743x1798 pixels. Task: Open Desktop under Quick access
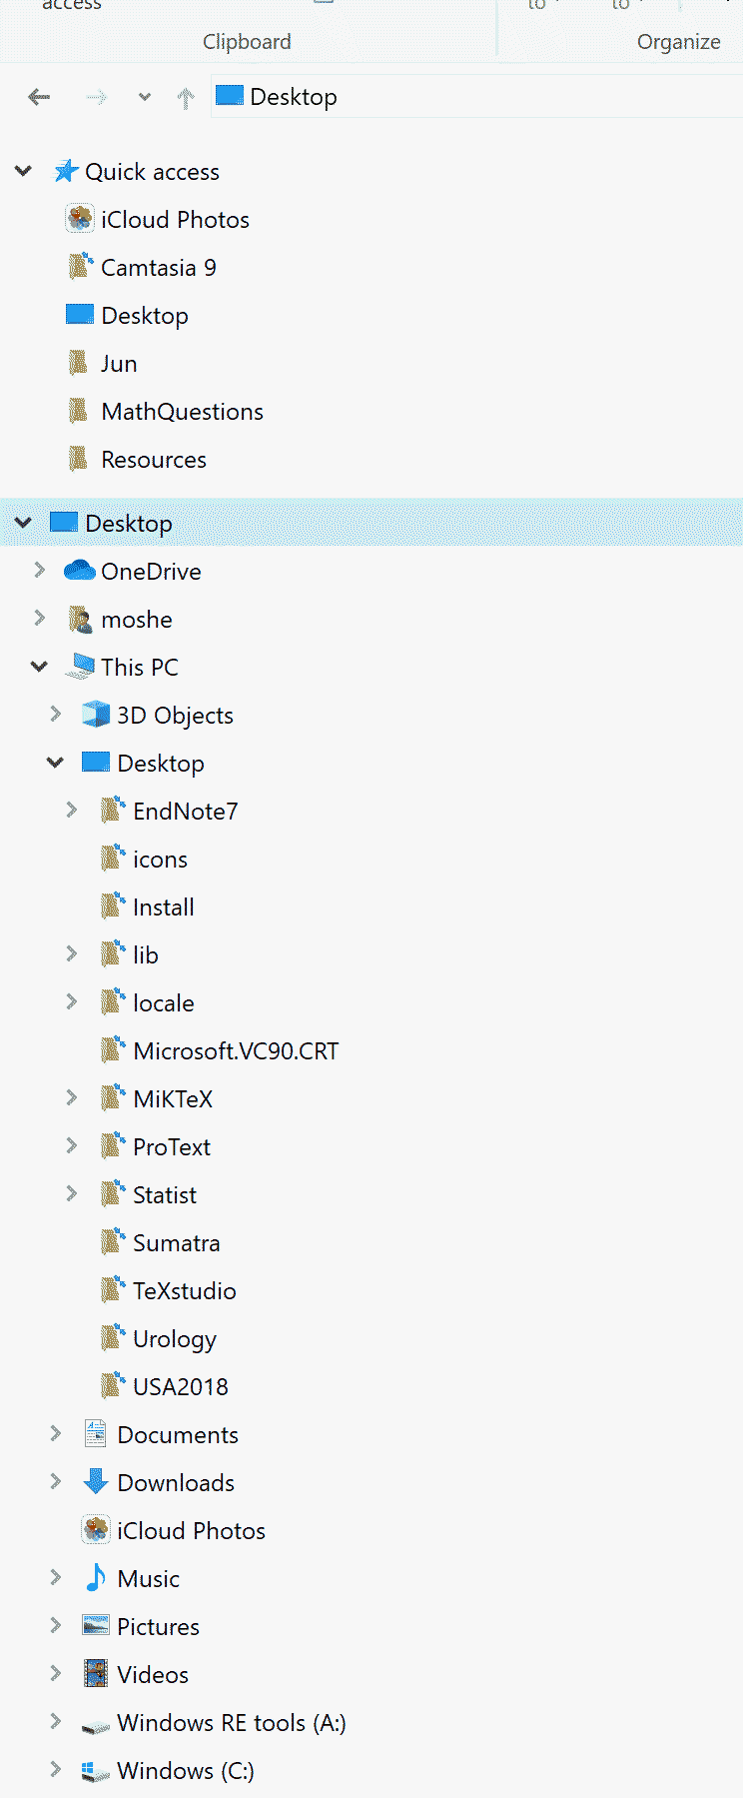145,316
